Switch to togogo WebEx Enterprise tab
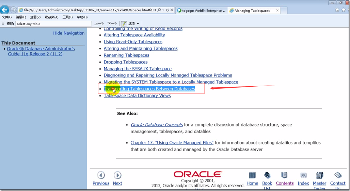 (x=202, y=11)
